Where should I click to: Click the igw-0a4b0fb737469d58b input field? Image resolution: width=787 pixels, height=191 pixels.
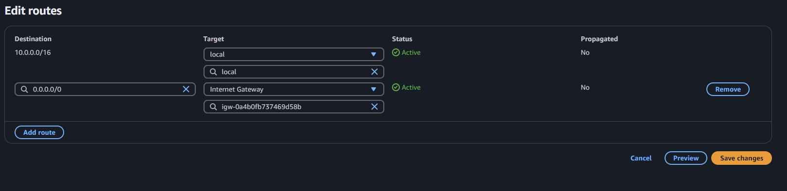pos(294,107)
